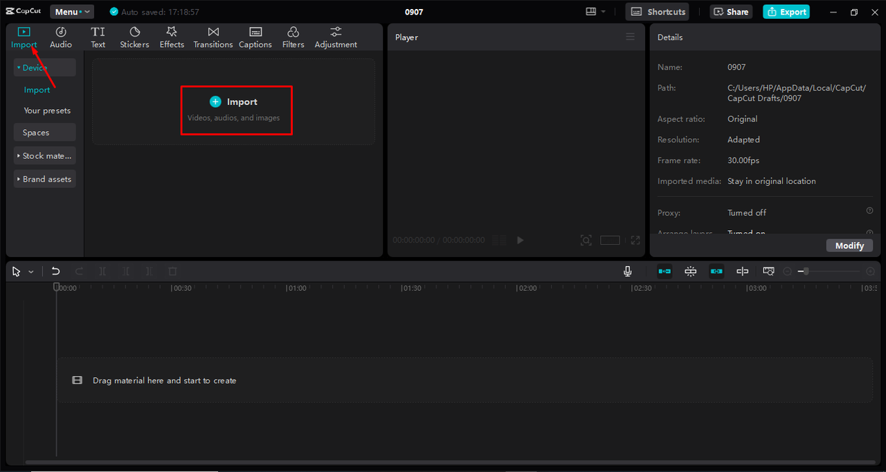Open the layout selector dropdown

pyautogui.click(x=595, y=12)
